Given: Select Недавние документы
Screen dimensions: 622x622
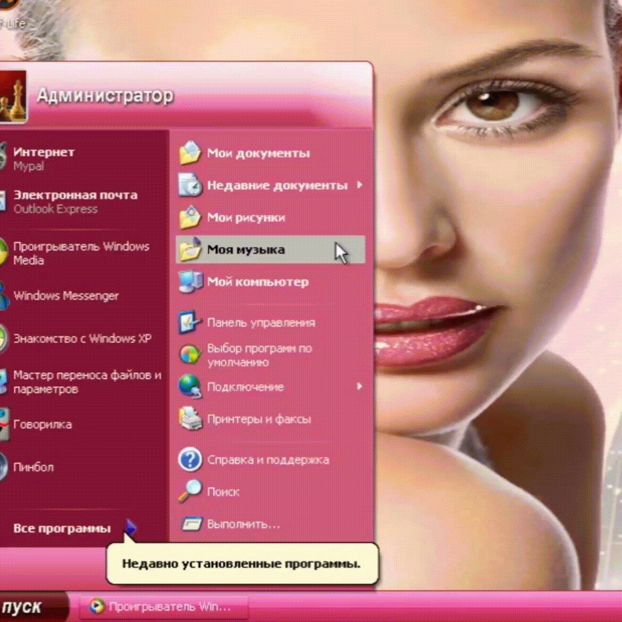Looking at the screenshot, I should [270, 185].
